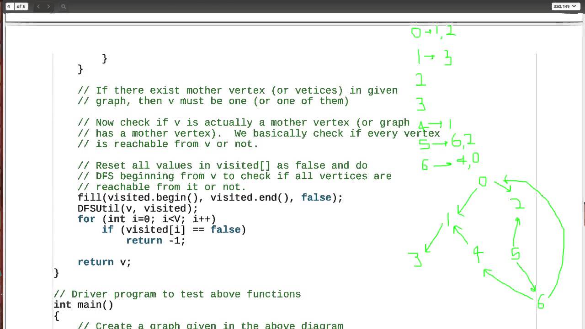Click the 'DFSUtil(v, visited);' line
Viewport: 585px width, 329px height.
coord(138,208)
